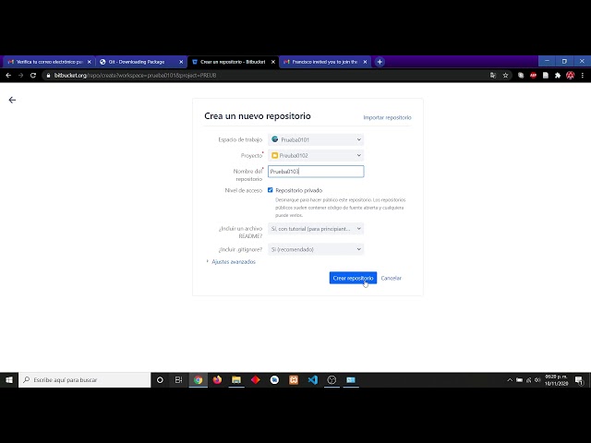Screen dimensions: 591x443
Task: Open File Explorer from the taskbar
Action: pyautogui.click(x=236, y=379)
